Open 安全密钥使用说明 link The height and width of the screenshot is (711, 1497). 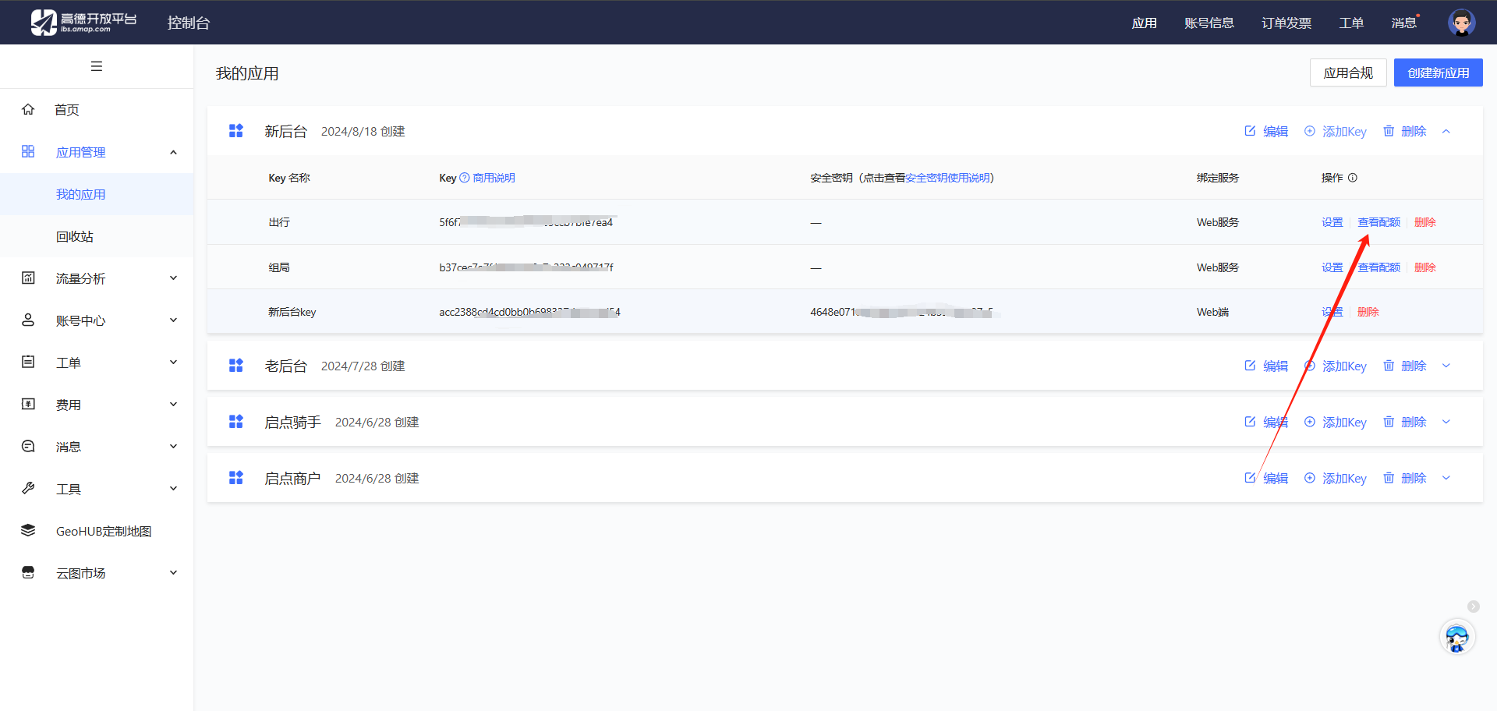click(947, 178)
